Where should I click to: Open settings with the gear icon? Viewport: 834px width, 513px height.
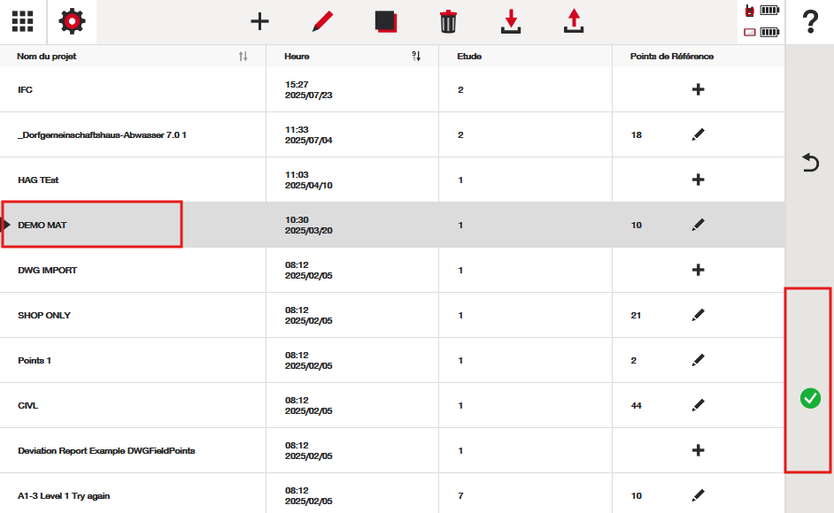72,21
